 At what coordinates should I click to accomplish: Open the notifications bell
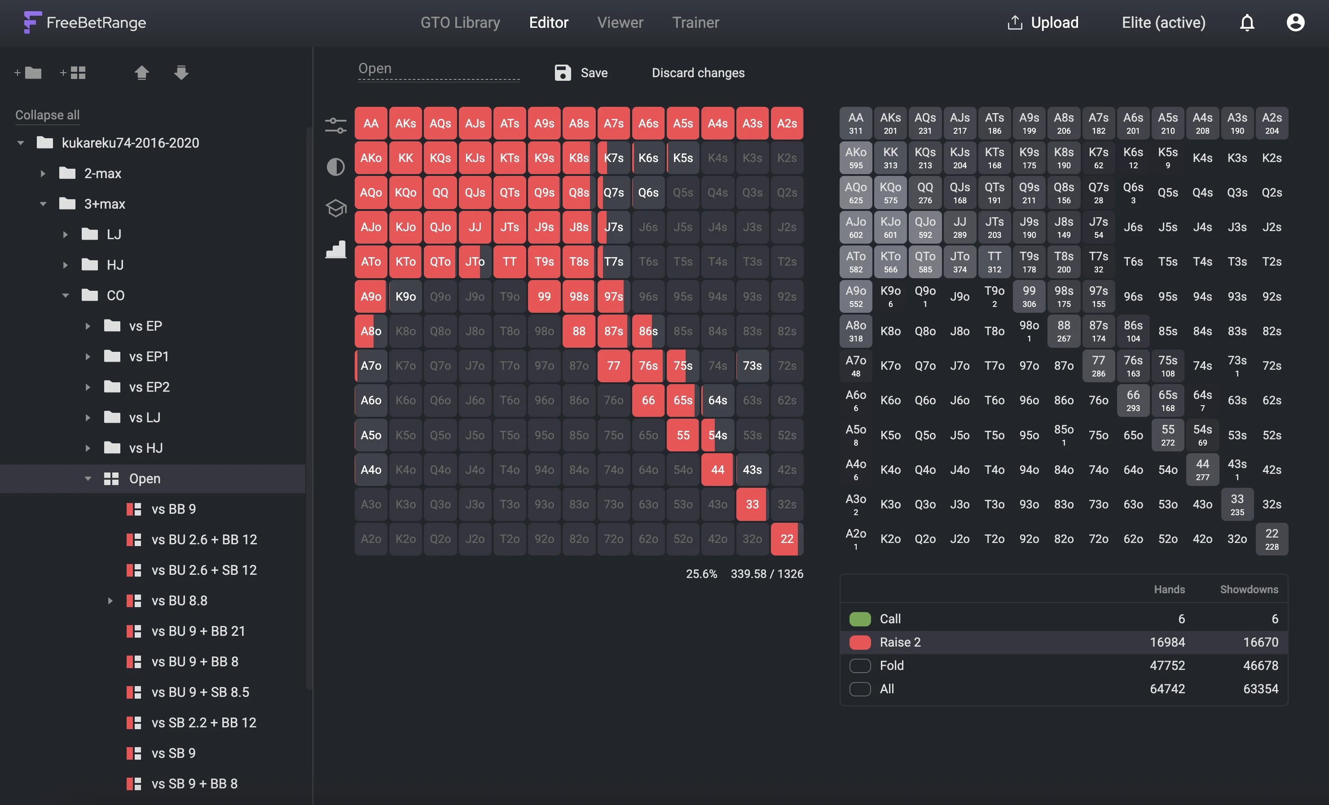(1247, 22)
